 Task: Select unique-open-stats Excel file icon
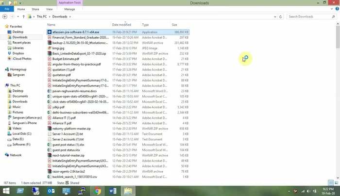click(50, 97)
